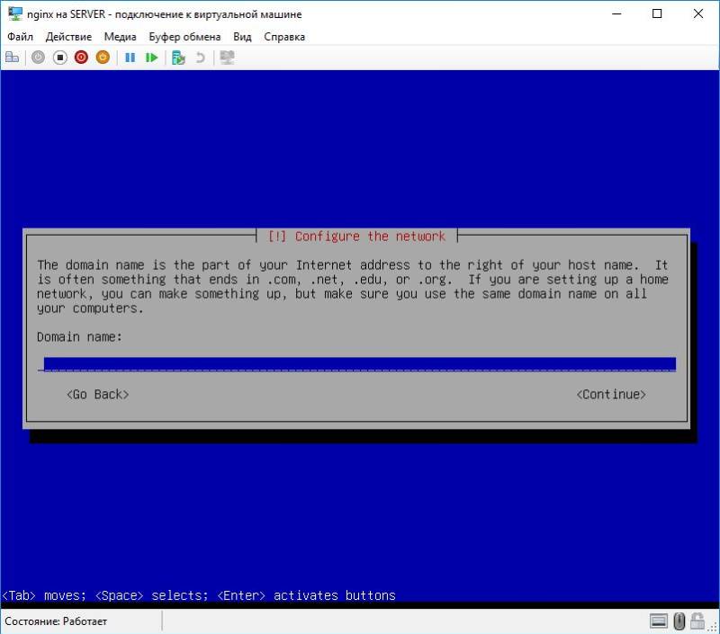The height and width of the screenshot is (634, 720).
Task: Select the Turn Off icon
Action: pyautogui.click(x=59, y=57)
